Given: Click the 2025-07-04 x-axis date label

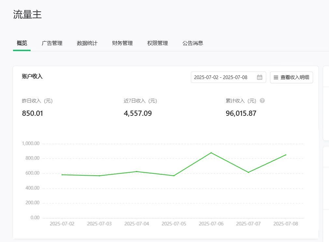Looking at the screenshot, I should click(x=136, y=224).
